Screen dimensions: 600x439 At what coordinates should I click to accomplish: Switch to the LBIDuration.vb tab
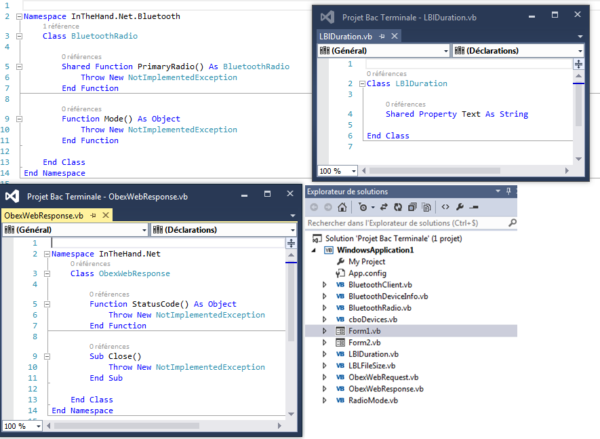point(346,37)
